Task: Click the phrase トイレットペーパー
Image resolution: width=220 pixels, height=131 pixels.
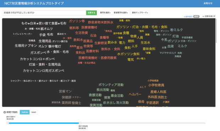Action: (x=22, y=34)
